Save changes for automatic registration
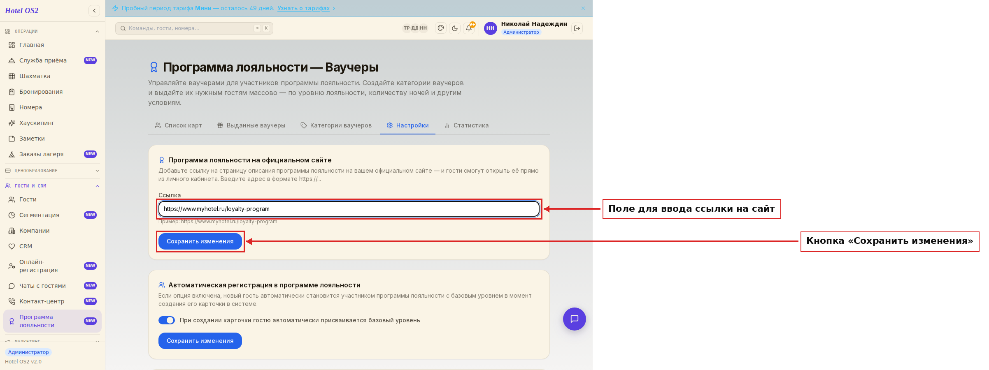The image size is (989, 370). coord(200,341)
